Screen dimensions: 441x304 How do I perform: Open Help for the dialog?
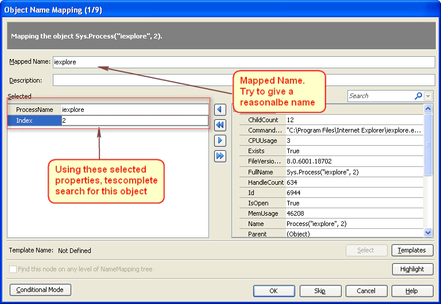click(411, 291)
